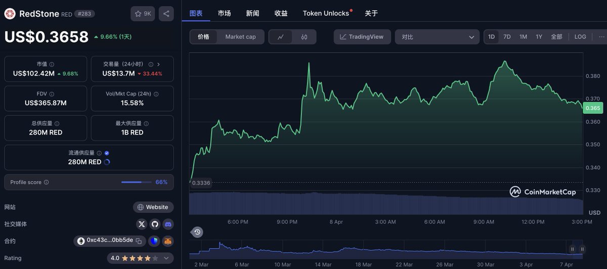Viewport: 607px width, 269px height.
Task: Show info tooltip for 流通供应量
Action: [99, 153]
